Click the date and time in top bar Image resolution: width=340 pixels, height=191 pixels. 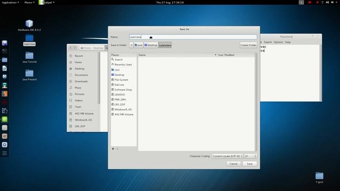click(x=170, y=2)
